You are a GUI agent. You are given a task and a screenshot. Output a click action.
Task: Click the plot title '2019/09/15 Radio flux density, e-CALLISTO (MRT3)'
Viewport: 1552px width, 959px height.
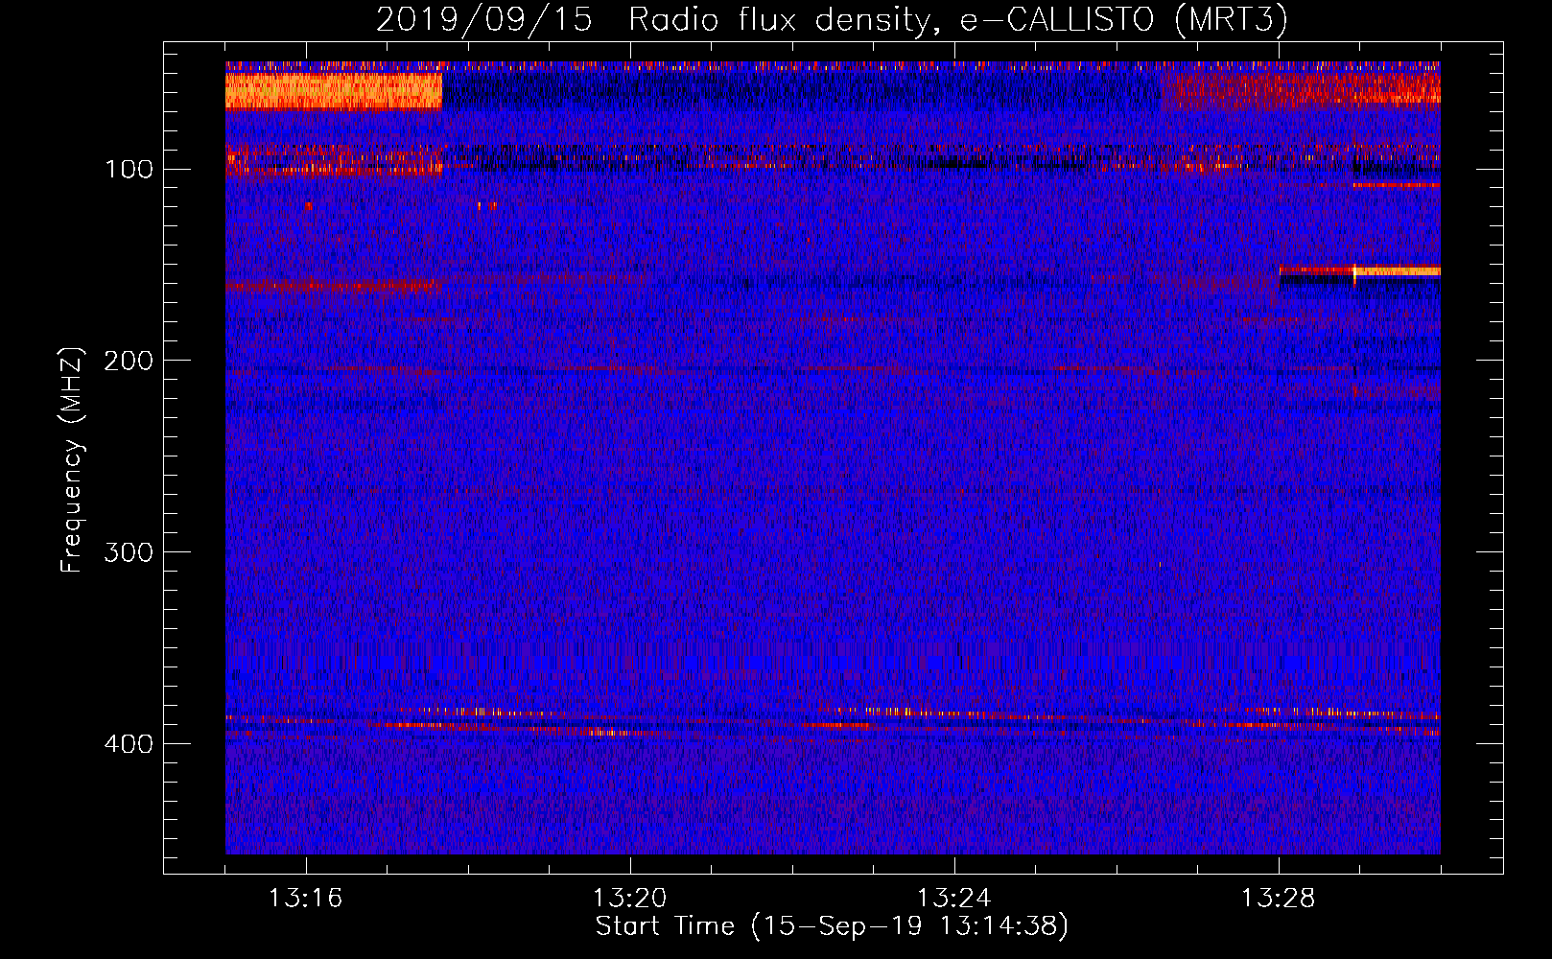coord(831,20)
